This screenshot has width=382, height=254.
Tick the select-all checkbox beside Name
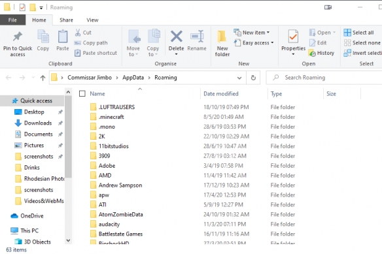(x=82, y=93)
